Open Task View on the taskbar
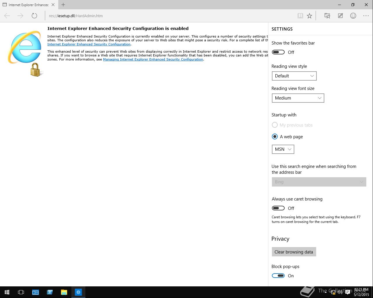373x298 pixels. (x=21, y=292)
